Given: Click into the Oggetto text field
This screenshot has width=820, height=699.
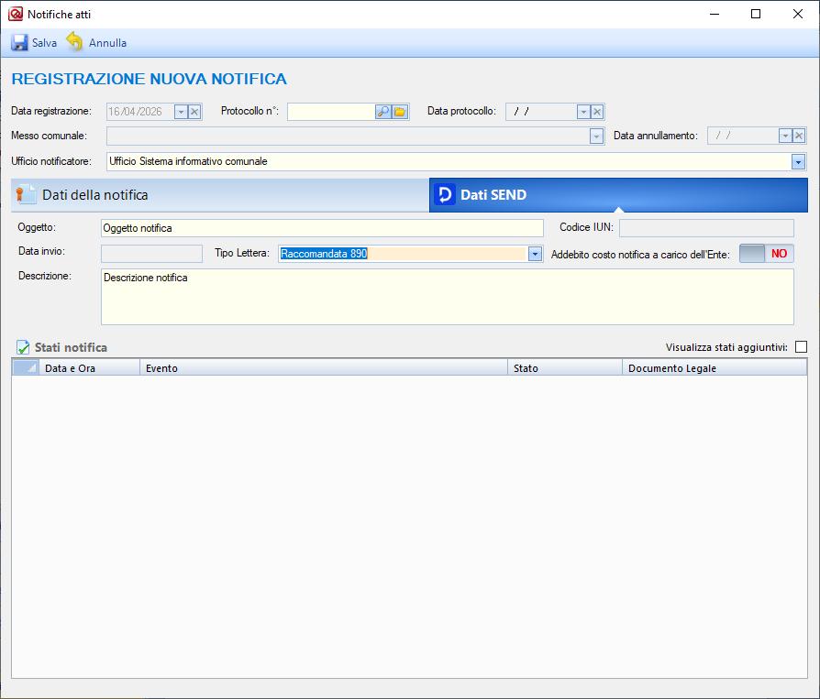Looking at the screenshot, I should [321, 228].
